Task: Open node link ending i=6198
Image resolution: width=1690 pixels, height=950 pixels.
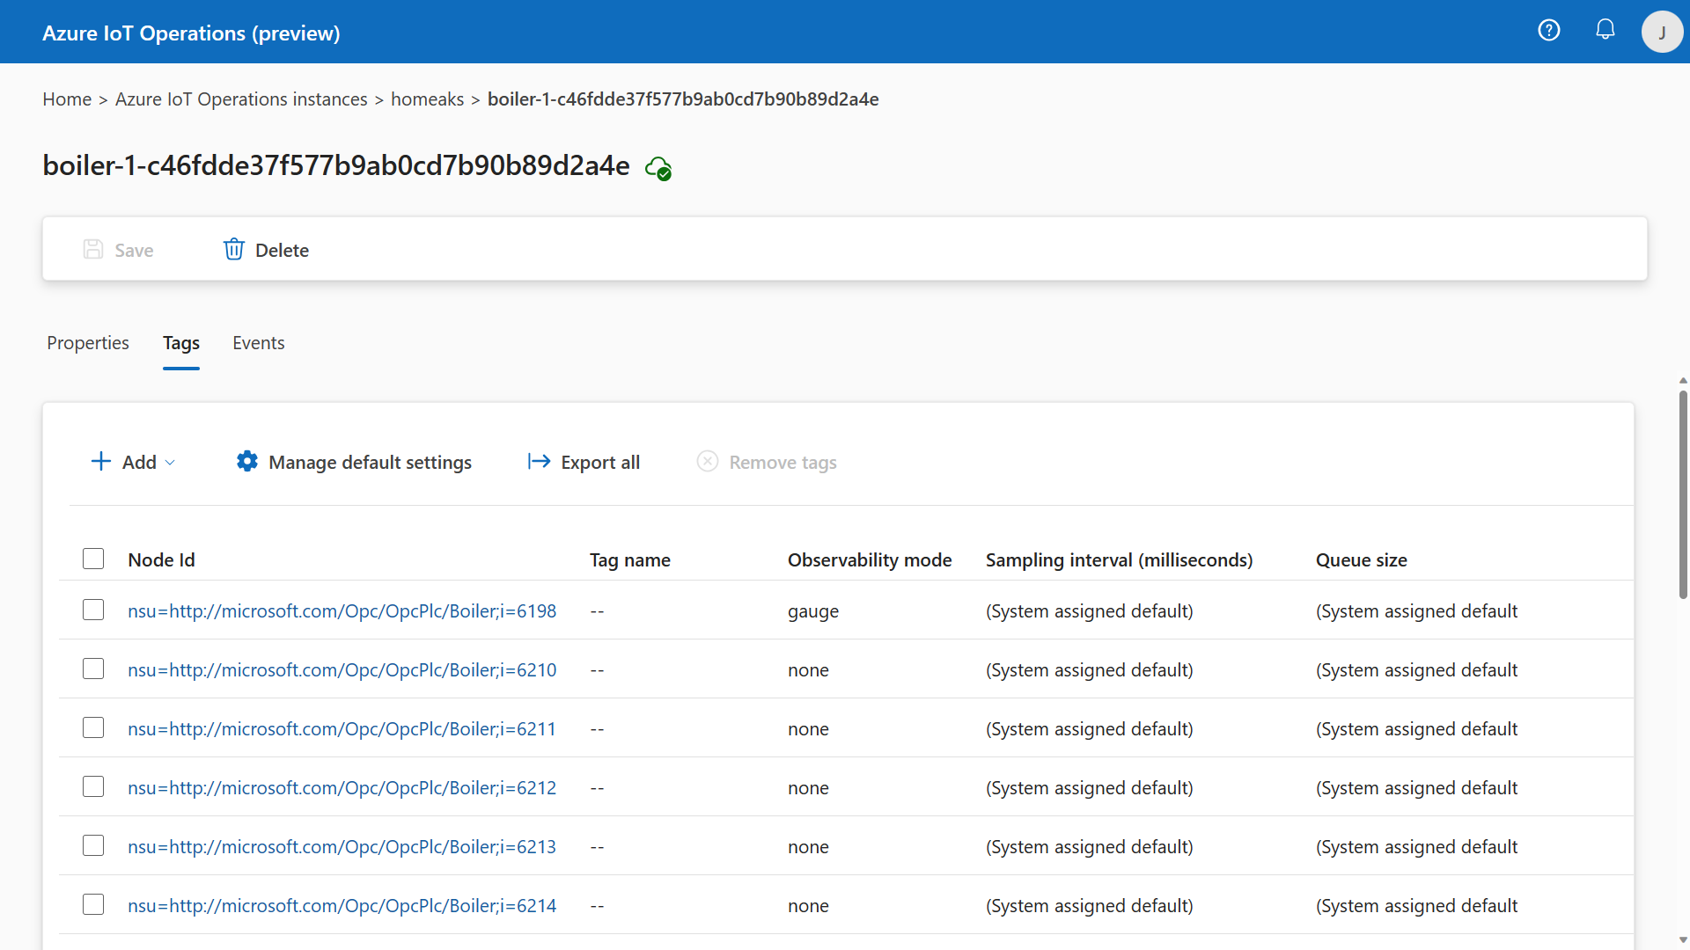Action: pos(342,611)
